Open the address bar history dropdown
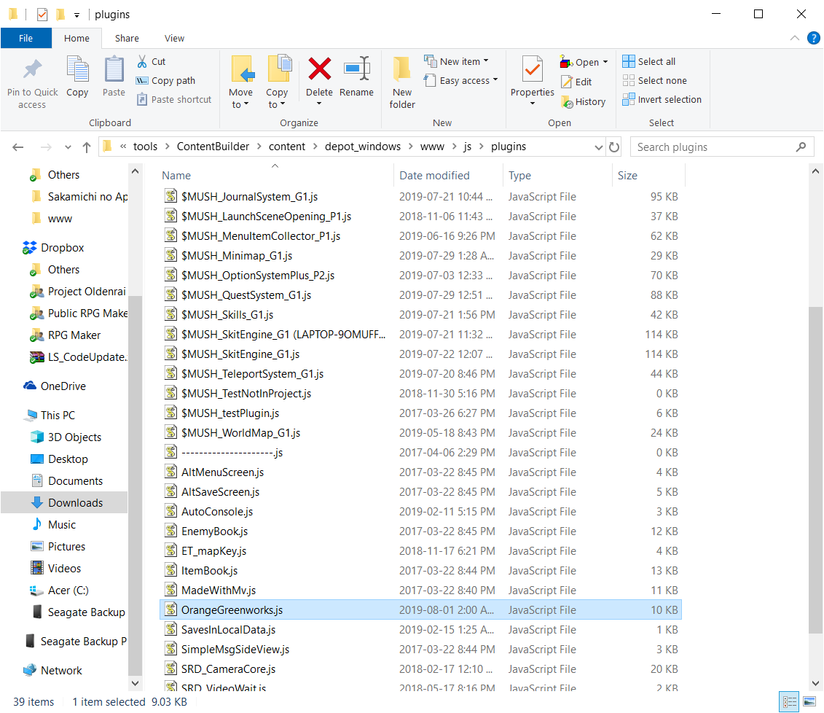Viewport: 824px width, 713px height. (x=599, y=147)
